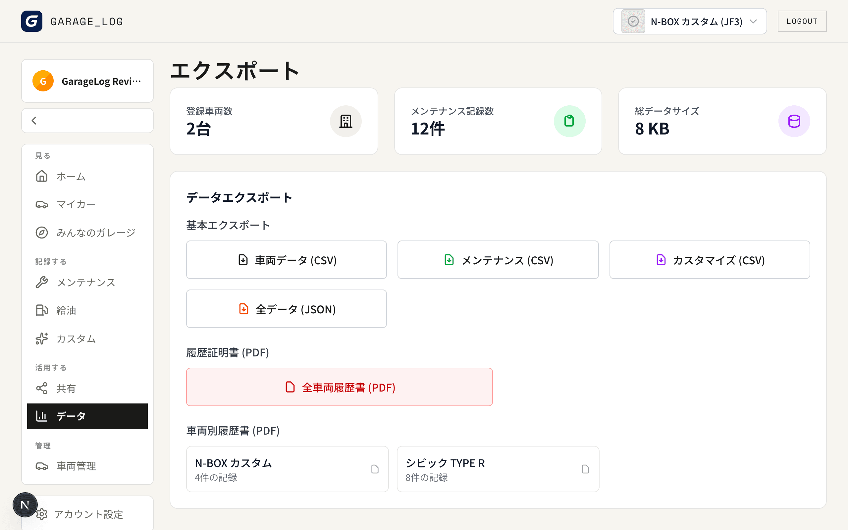Screen dimensions: 848x530
Task: Open 共有 sharing page
Action: [87, 388]
